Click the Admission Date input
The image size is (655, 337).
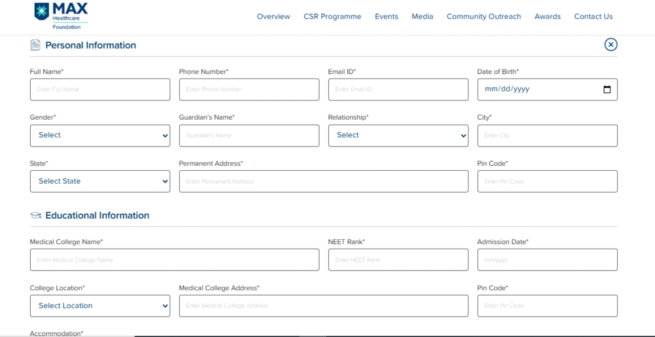[547, 260]
